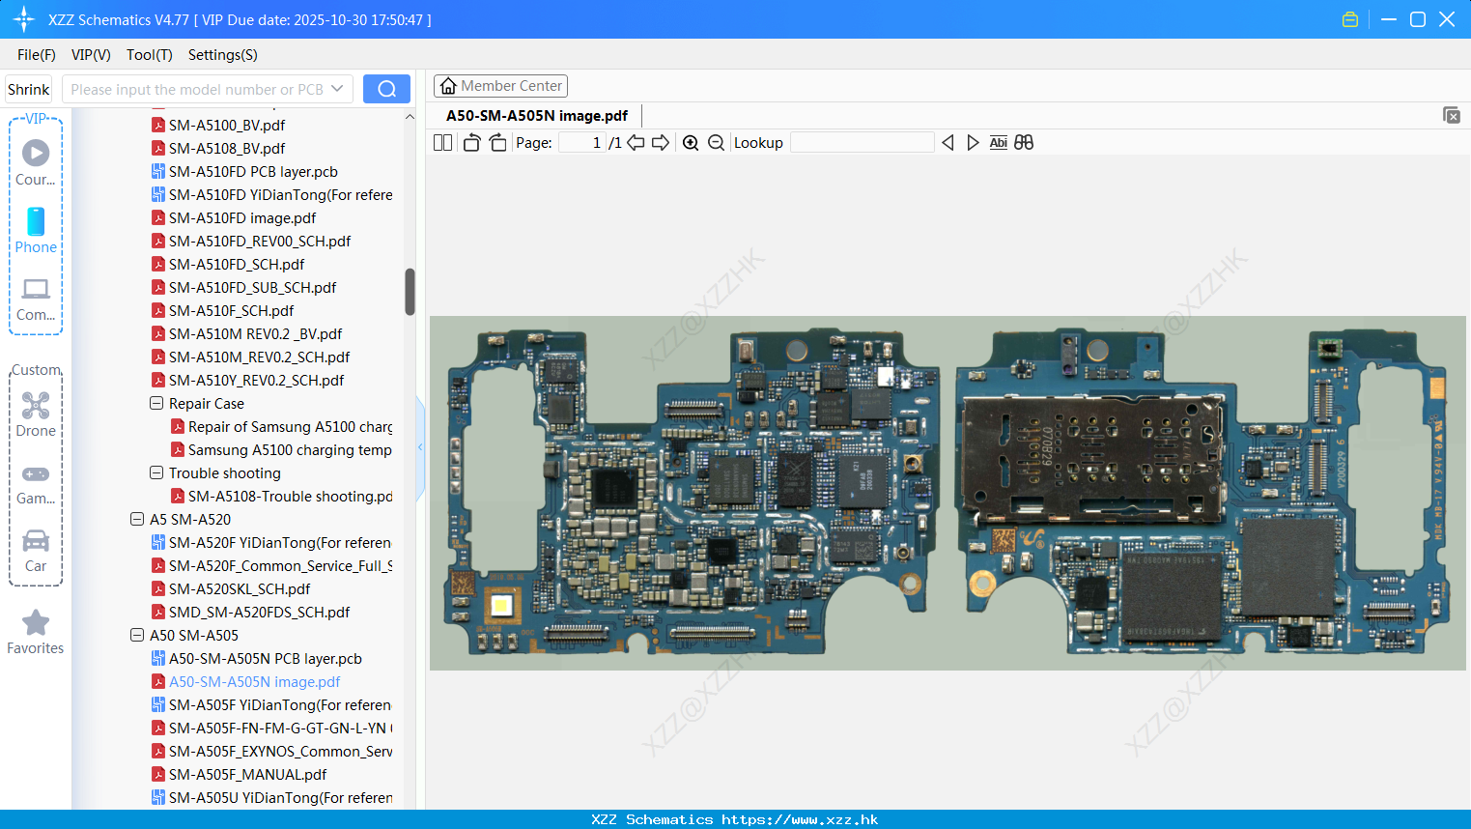Image resolution: width=1471 pixels, height=829 pixels.
Task: Open A50-SM-A505N PCB layer.pcb
Action: 266,658
